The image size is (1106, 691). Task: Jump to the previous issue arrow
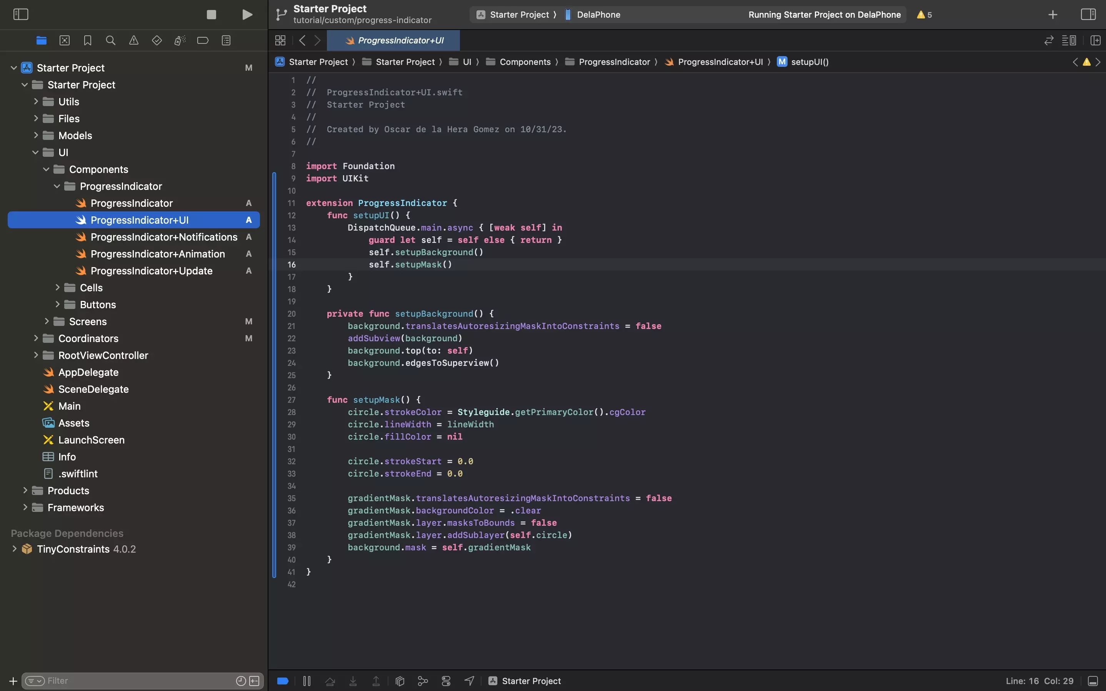tap(1075, 62)
